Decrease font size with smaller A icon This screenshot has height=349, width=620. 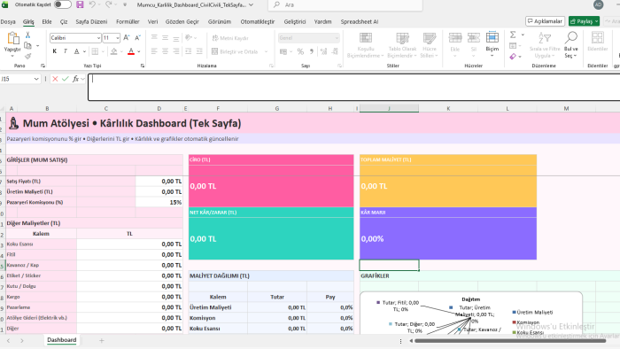137,38
